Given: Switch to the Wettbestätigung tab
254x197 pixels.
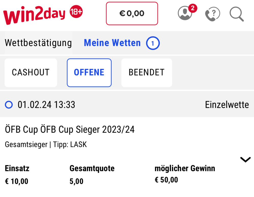Looking at the screenshot, I should click(x=38, y=43).
